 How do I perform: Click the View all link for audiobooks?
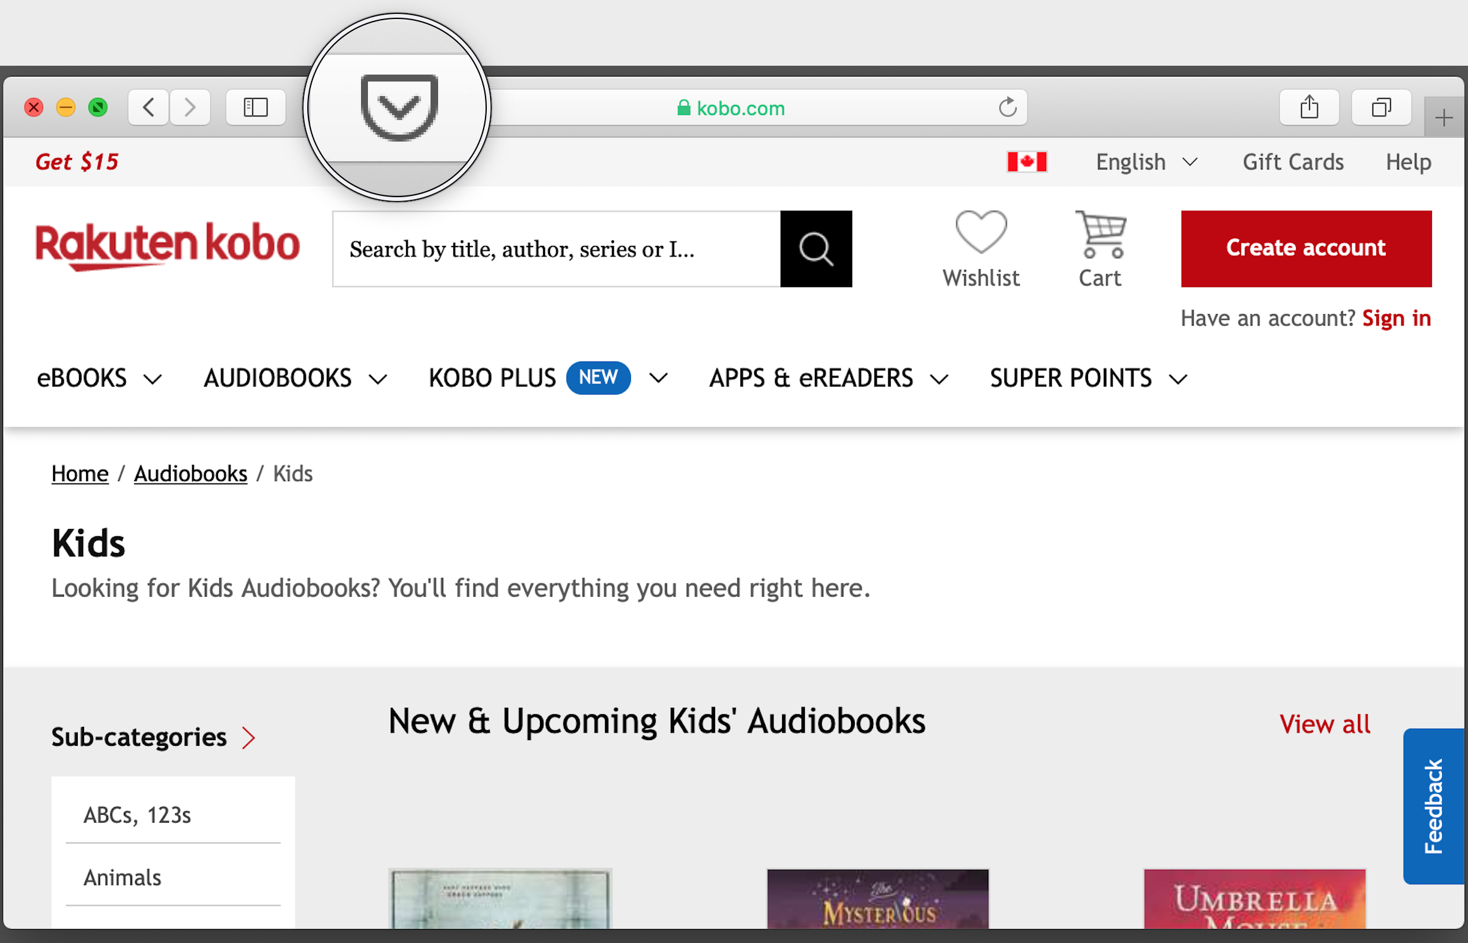point(1324,723)
